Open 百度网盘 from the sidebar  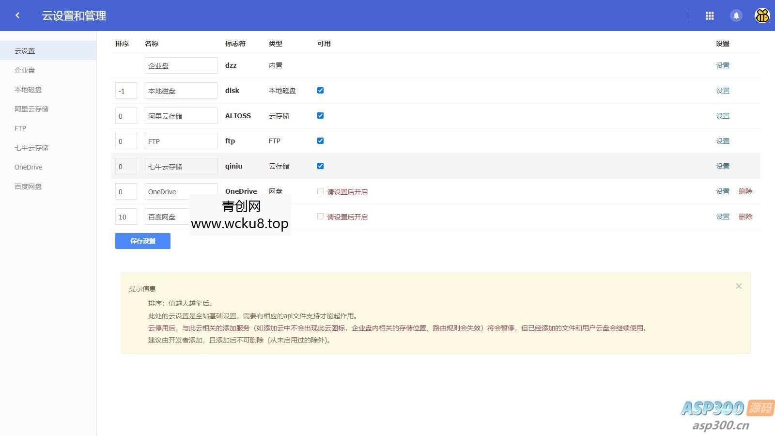[28, 186]
